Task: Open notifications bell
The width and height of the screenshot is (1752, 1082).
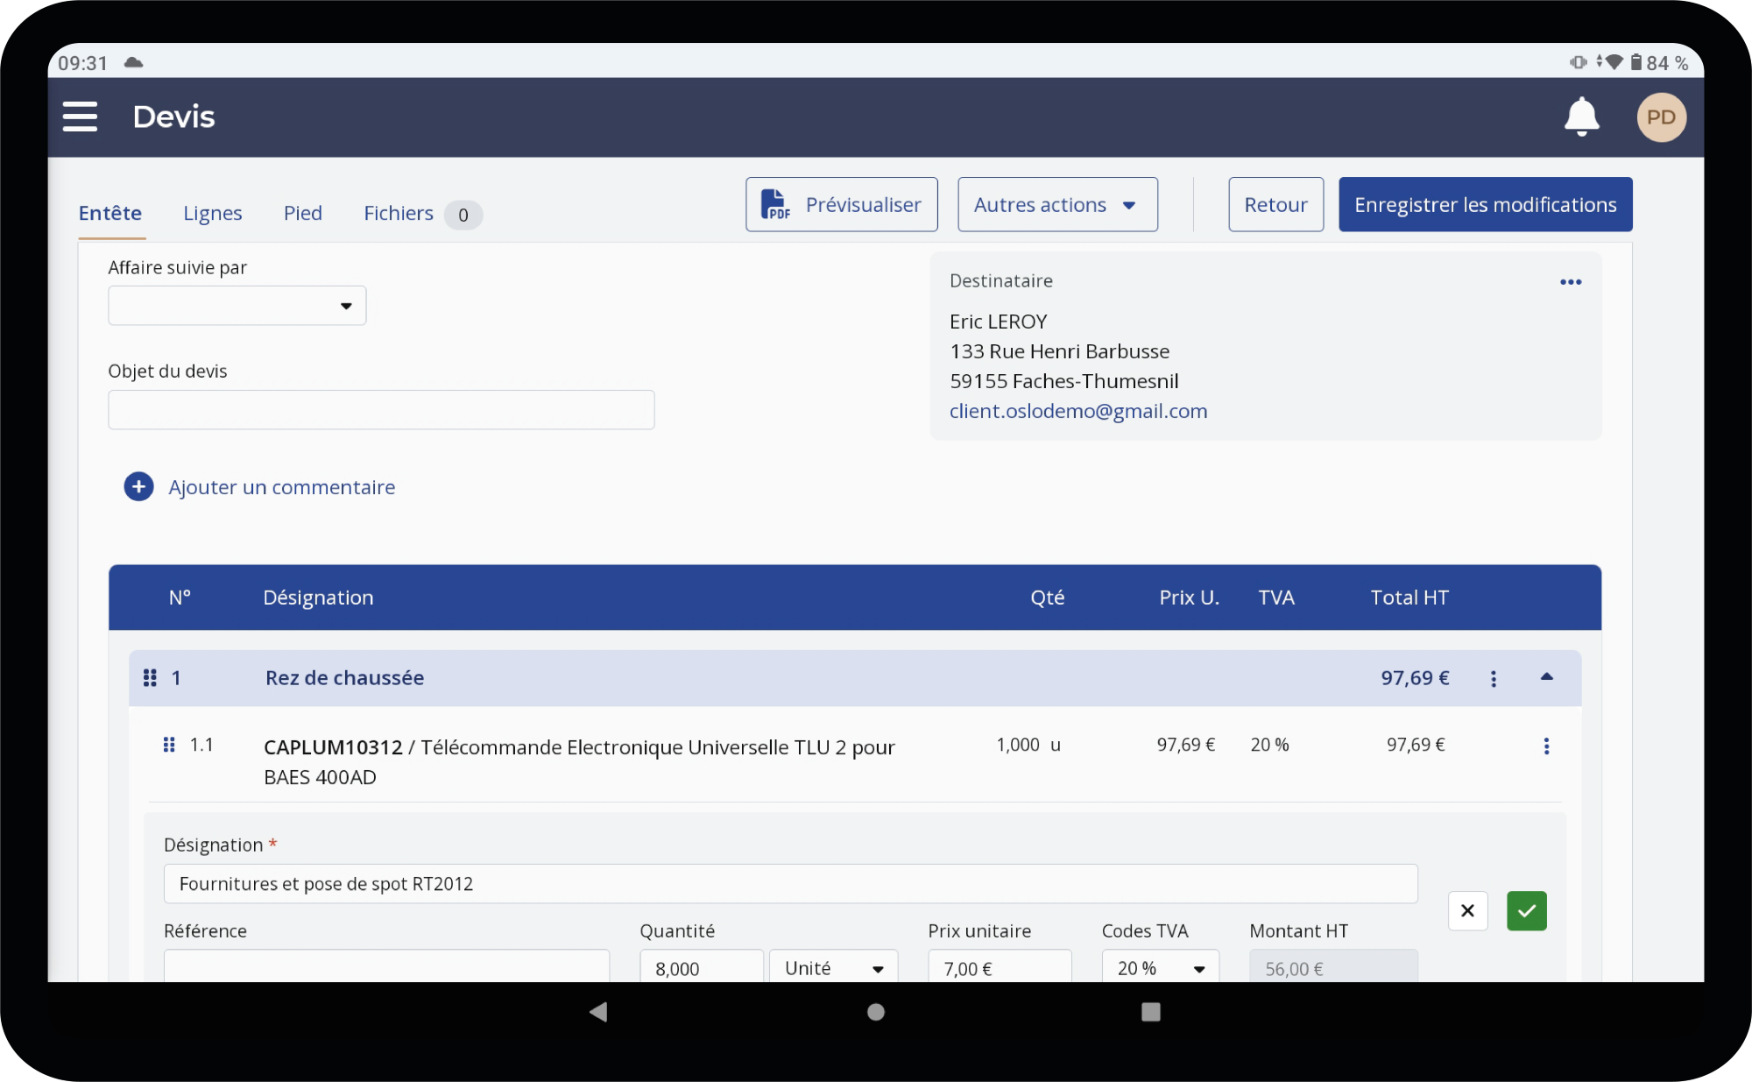Action: (x=1581, y=117)
